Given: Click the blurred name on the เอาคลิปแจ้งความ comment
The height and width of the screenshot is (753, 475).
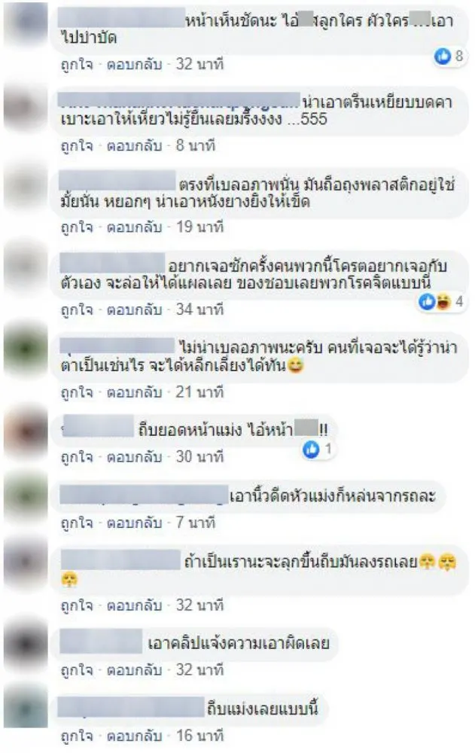Looking at the screenshot, I should click(102, 642).
